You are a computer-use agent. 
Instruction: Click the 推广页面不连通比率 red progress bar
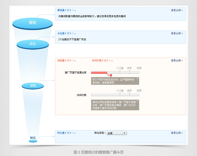99,73
